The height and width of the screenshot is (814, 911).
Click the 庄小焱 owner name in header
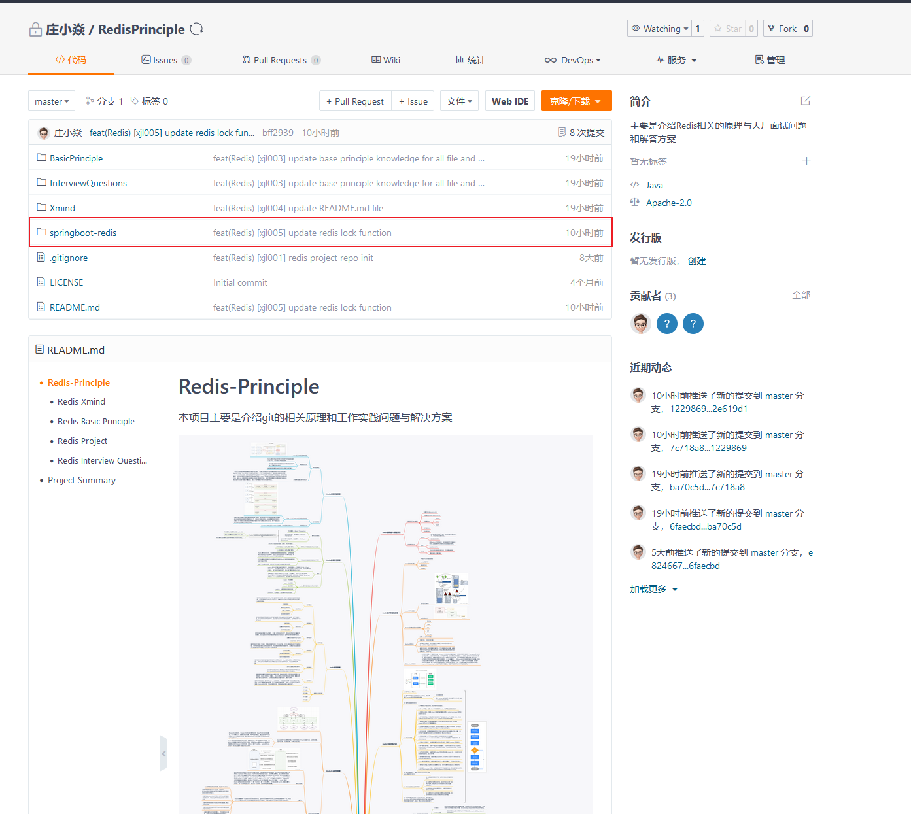coord(65,29)
